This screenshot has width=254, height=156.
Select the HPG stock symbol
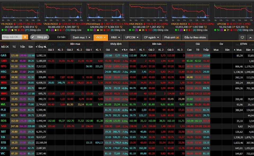pos(3,66)
